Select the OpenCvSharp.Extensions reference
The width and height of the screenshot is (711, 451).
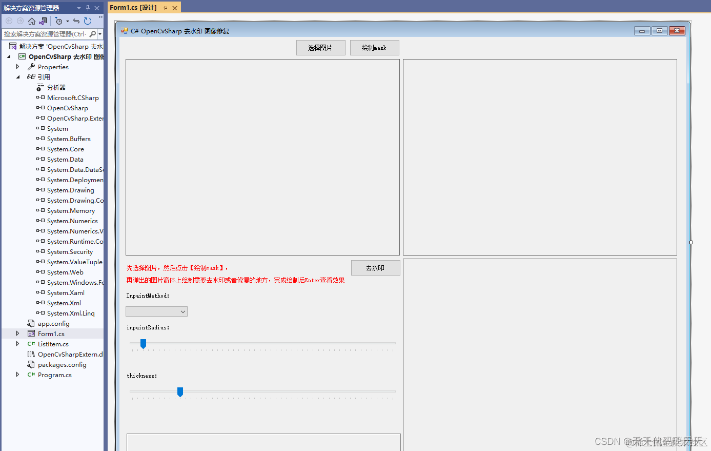pyautogui.click(x=75, y=118)
